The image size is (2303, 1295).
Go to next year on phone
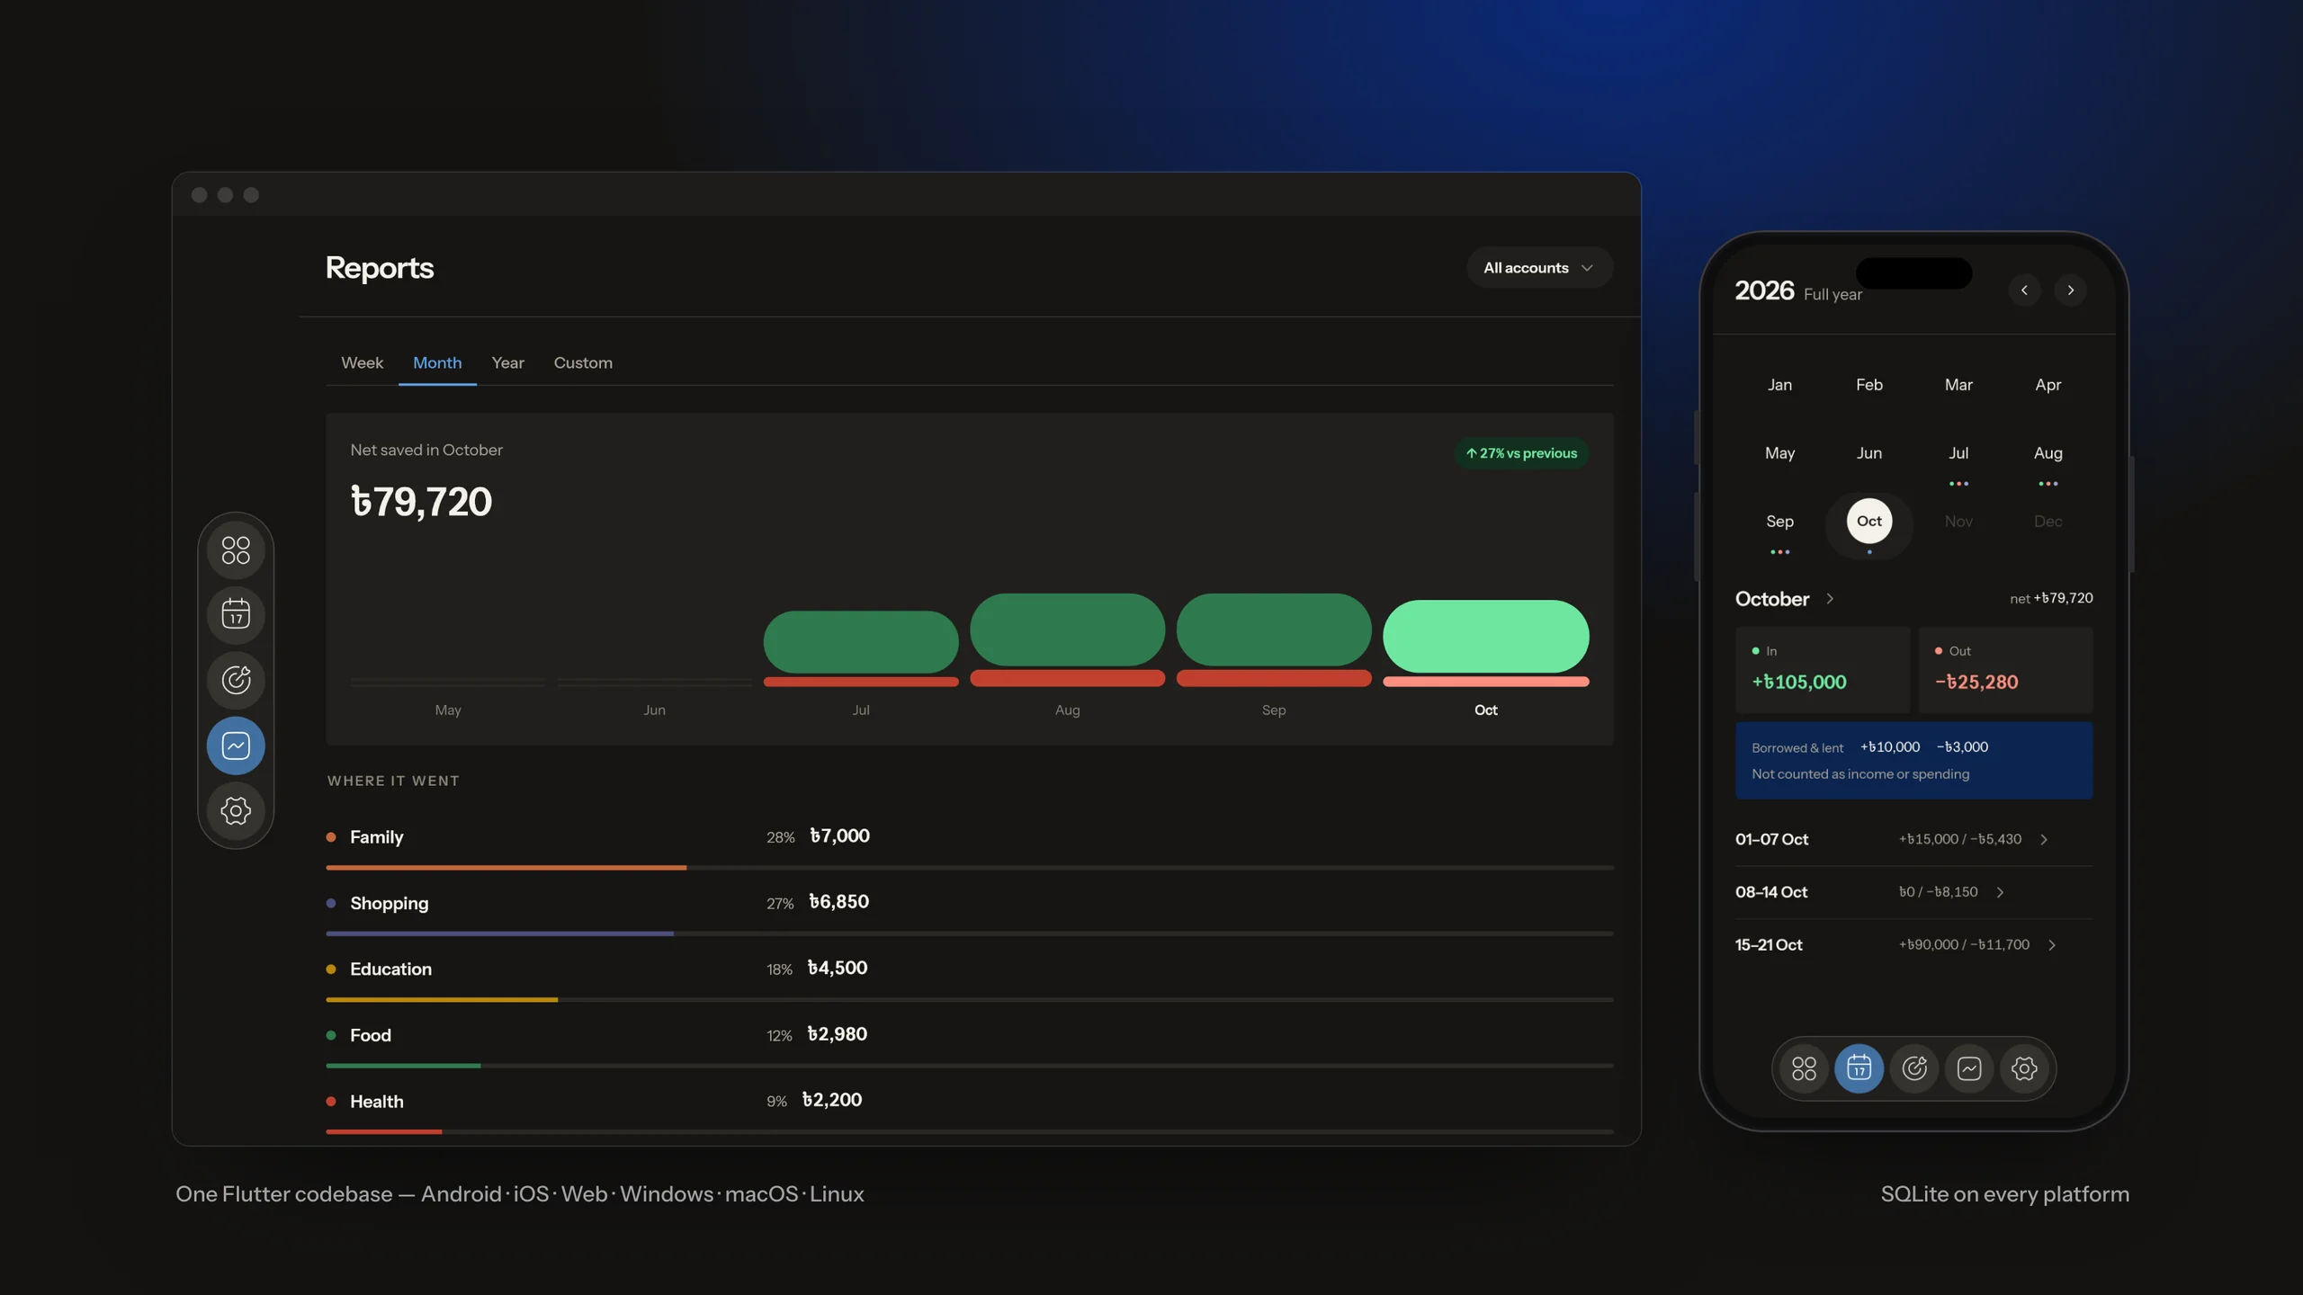[2070, 290]
